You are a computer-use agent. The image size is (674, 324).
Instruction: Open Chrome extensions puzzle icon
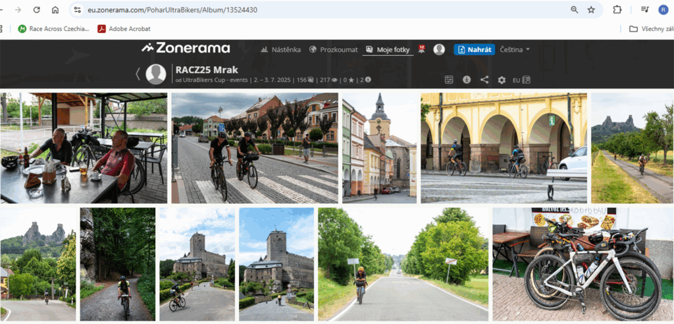tap(617, 10)
